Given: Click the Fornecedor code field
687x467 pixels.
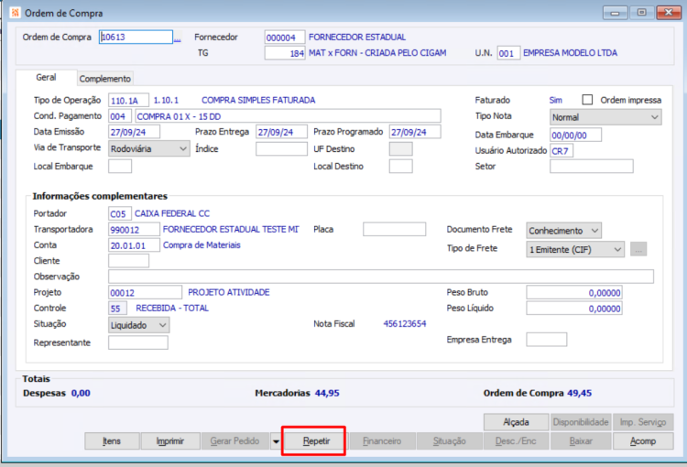Looking at the screenshot, I should coord(285,38).
